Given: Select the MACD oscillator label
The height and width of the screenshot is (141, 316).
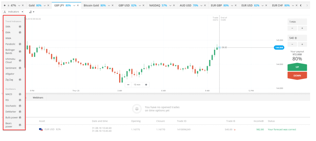Looking at the screenshot, I should pos(9,94).
